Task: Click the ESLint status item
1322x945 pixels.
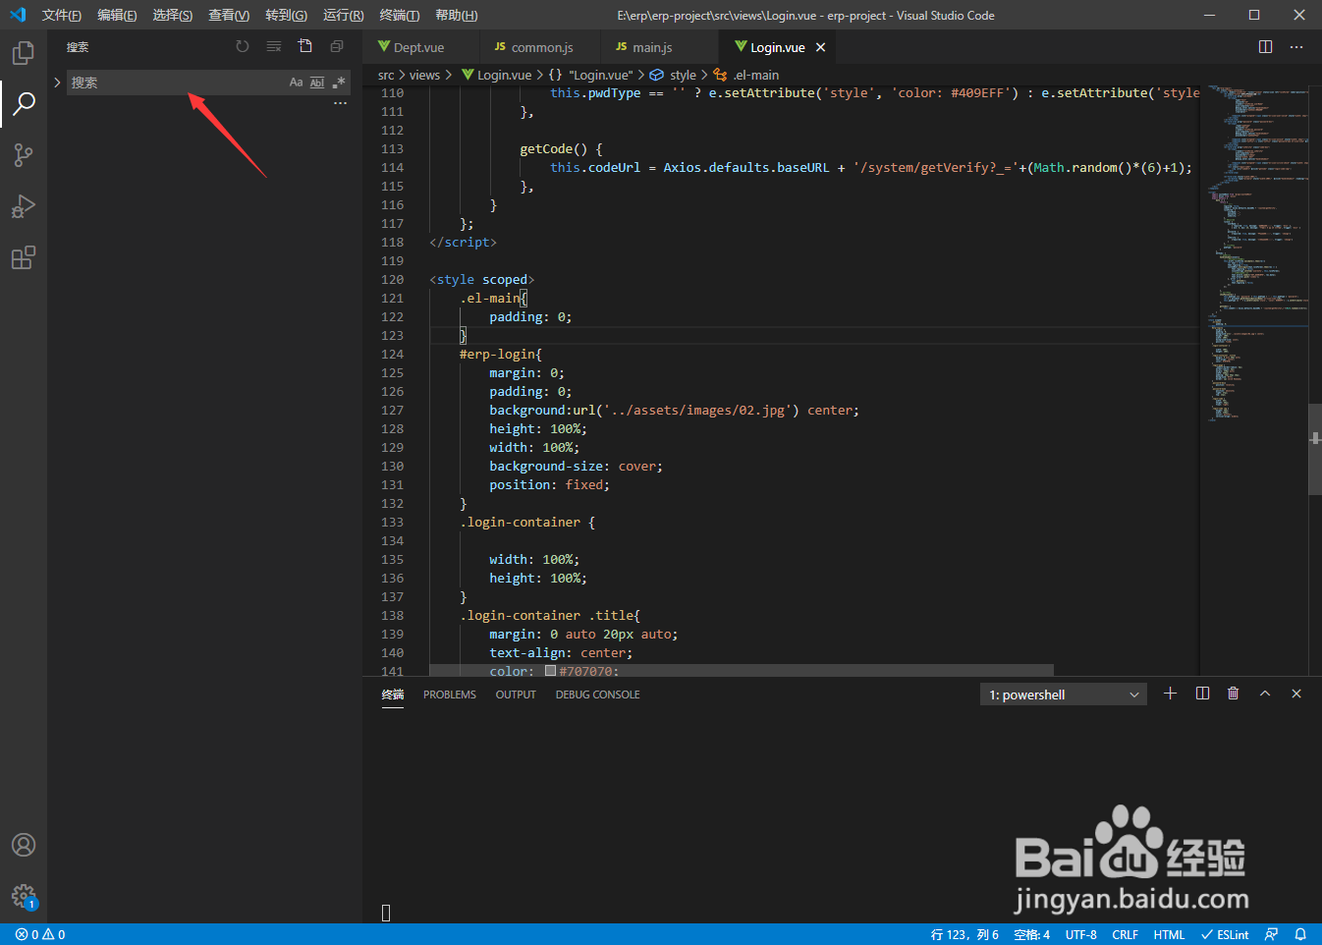Action: click(x=1225, y=934)
